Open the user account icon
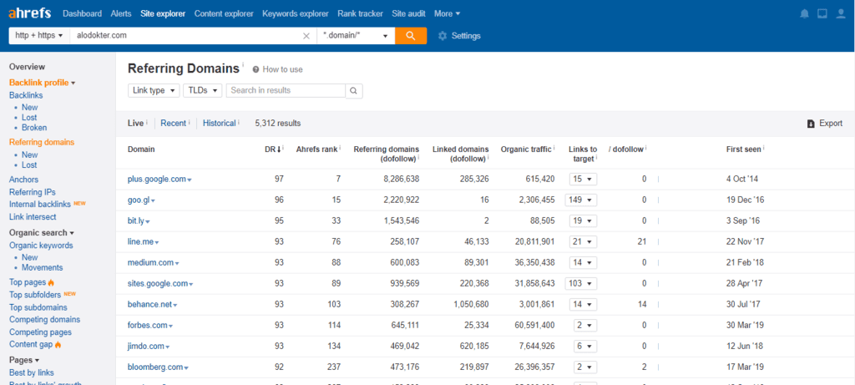The width and height of the screenshot is (855, 385). [x=841, y=14]
